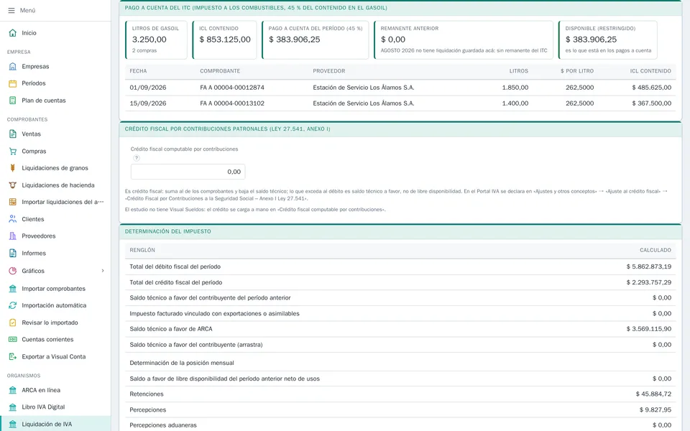Click the Percepciones amount $ 9.827,95
This screenshot has height=431, width=690.
coord(655,410)
